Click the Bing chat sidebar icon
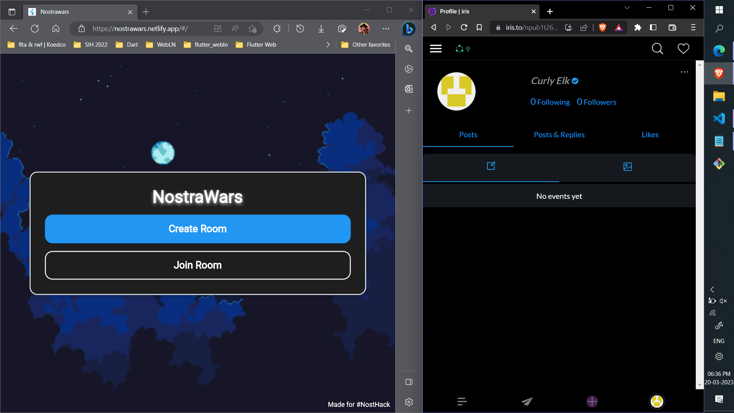 click(x=409, y=29)
